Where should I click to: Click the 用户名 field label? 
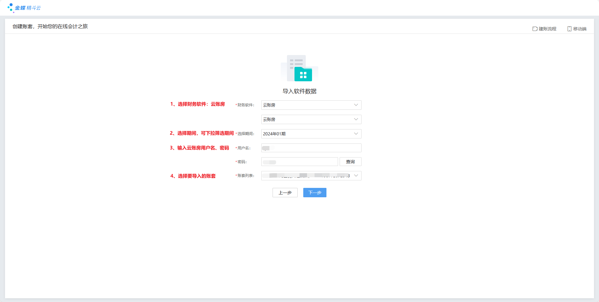pos(243,148)
